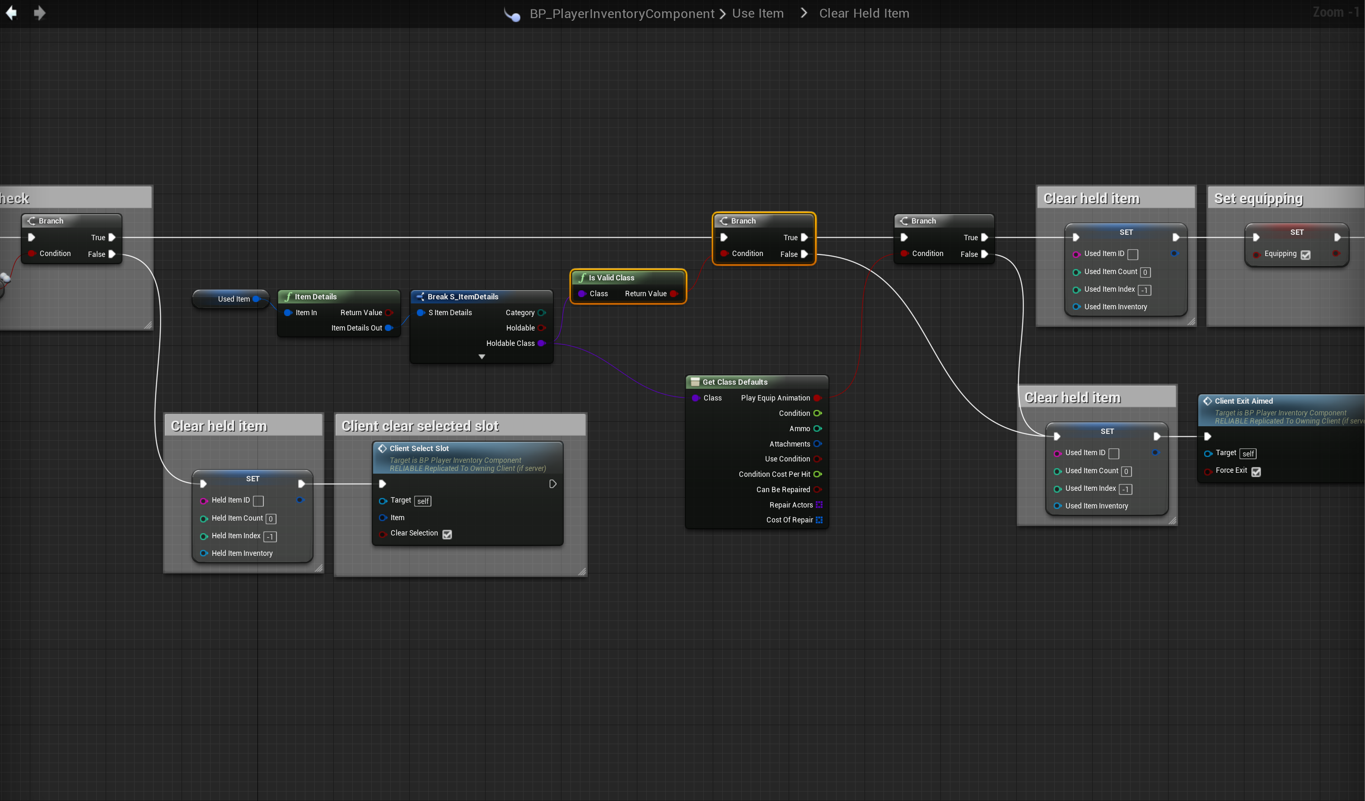Click the back navigation arrow icon
The height and width of the screenshot is (801, 1365).
[x=11, y=13]
